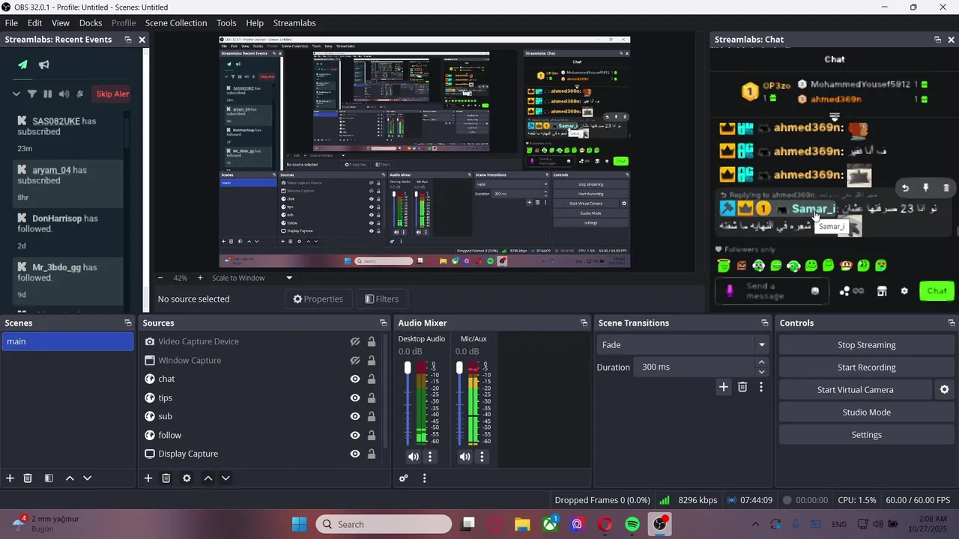Remove scene transition with trash icon
Image resolution: width=959 pixels, height=539 pixels.
[x=742, y=387]
